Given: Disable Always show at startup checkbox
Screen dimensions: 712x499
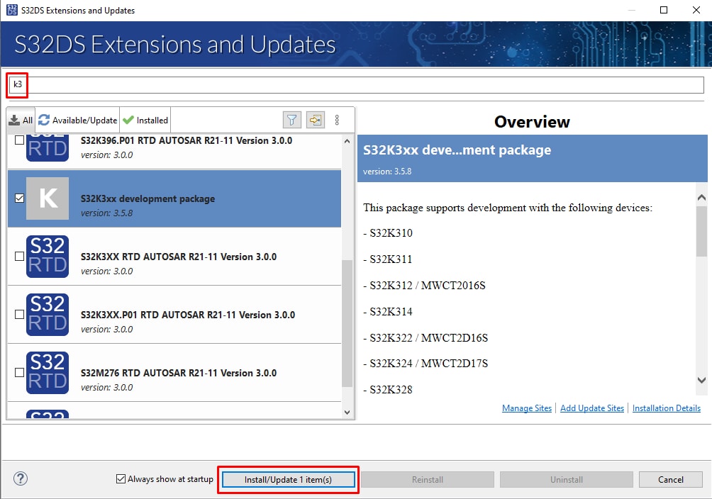Looking at the screenshot, I should [x=121, y=479].
